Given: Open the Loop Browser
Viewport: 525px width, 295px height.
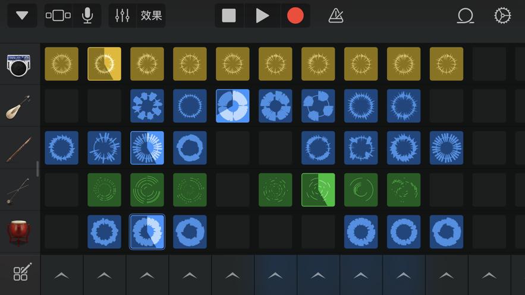Looking at the screenshot, I should (x=465, y=16).
